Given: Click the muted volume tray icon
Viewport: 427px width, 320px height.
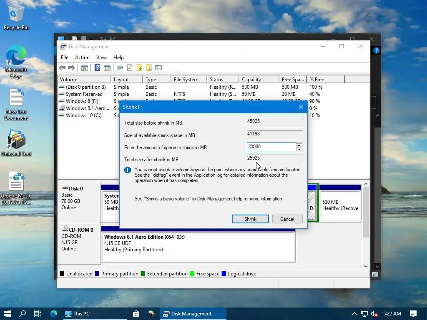Looking at the screenshot, I should pos(374,314).
